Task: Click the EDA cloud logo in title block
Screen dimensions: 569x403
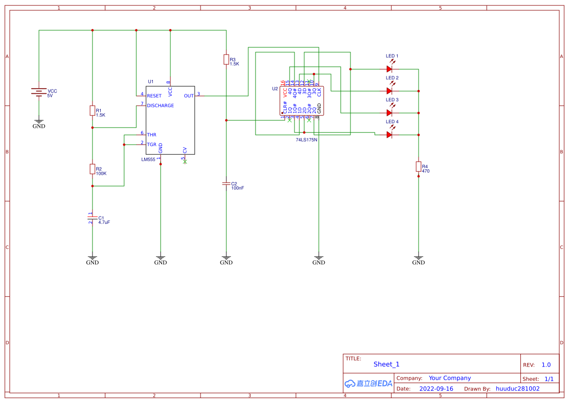Action: click(368, 384)
